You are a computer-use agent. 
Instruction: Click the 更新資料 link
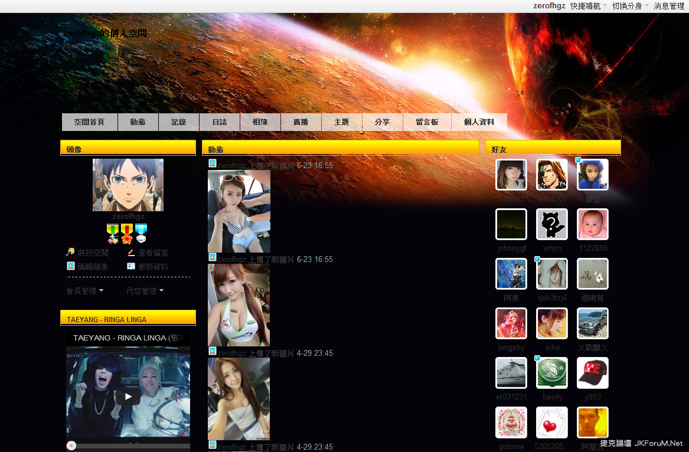(x=153, y=267)
